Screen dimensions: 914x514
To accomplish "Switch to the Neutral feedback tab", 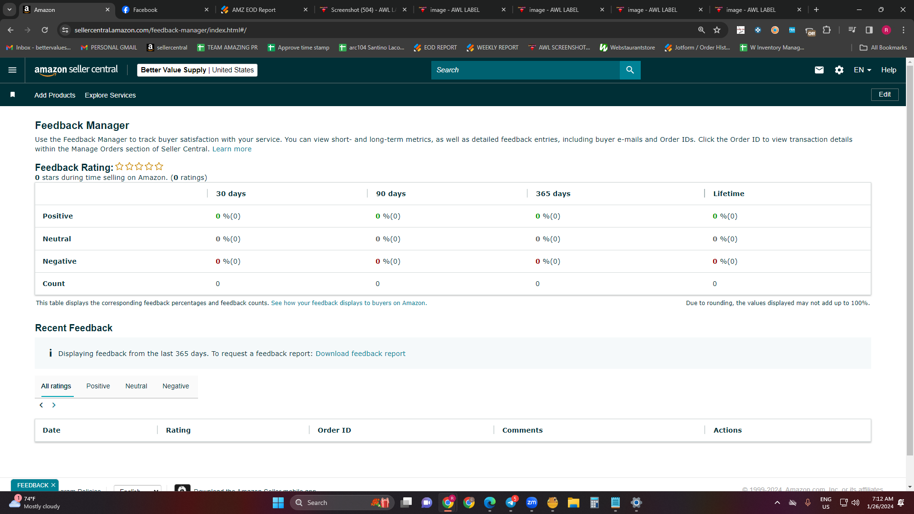I will [x=136, y=386].
